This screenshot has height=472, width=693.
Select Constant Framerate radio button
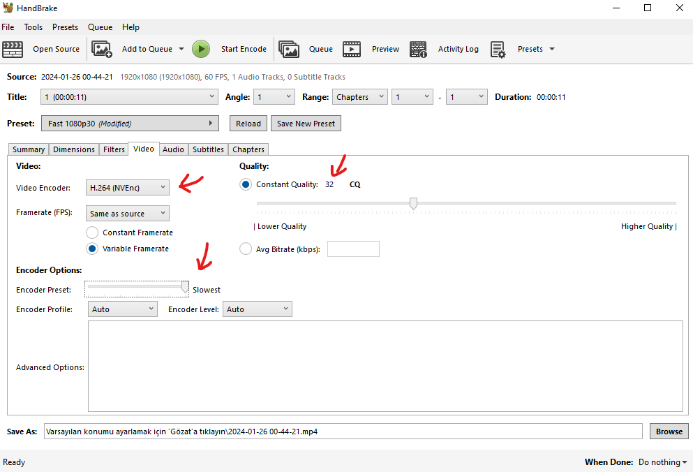tap(92, 233)
